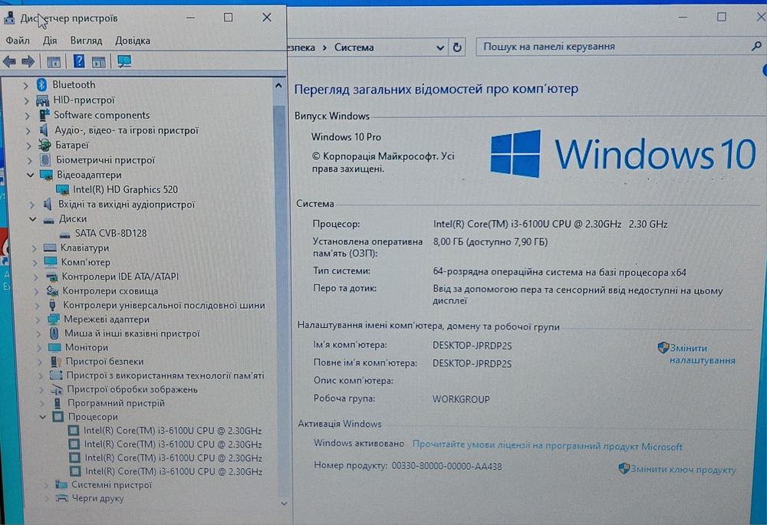Click the Батареї battery category icon
This screenshot has height=525, width=767.
44,145
